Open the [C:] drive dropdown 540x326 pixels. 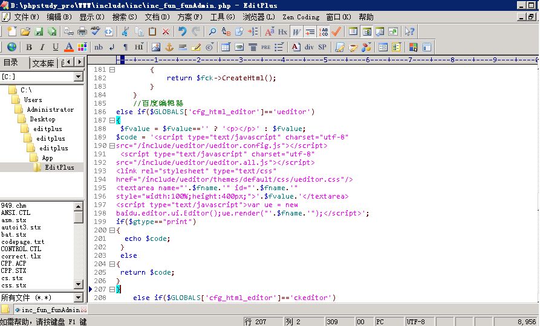78,77
